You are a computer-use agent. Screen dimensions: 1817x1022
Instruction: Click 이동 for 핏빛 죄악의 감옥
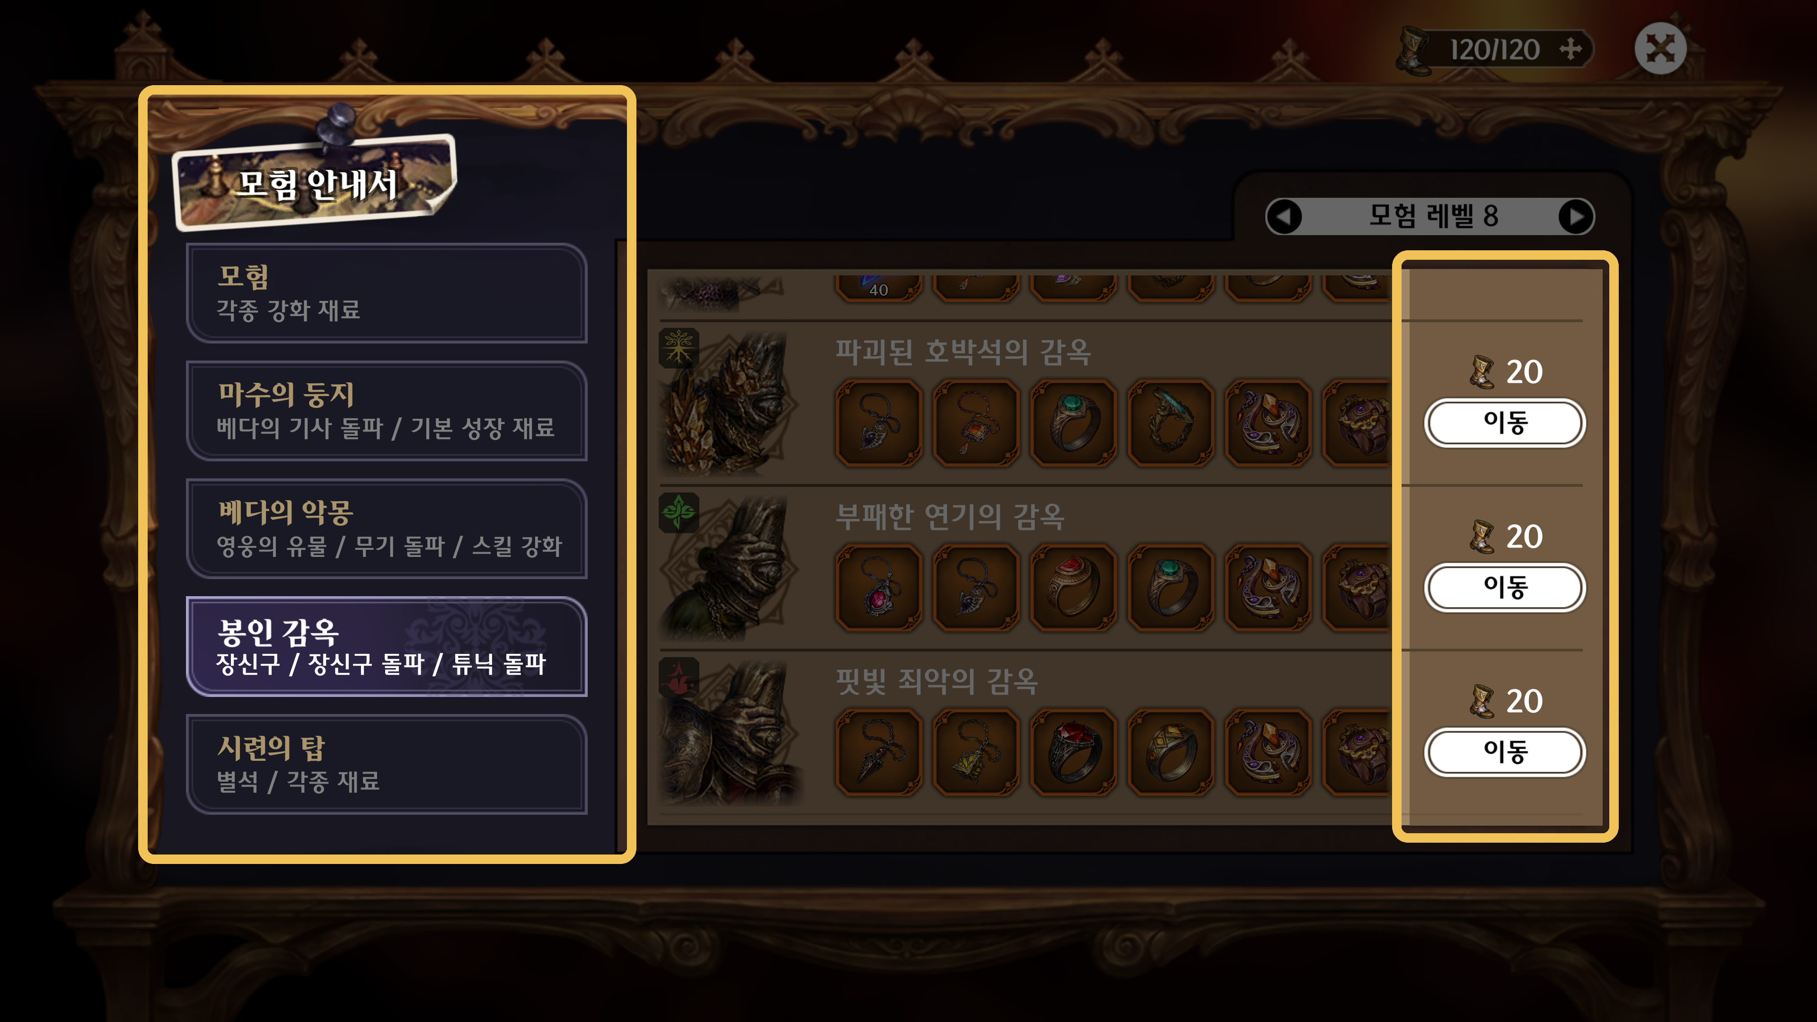[1505, 751]
